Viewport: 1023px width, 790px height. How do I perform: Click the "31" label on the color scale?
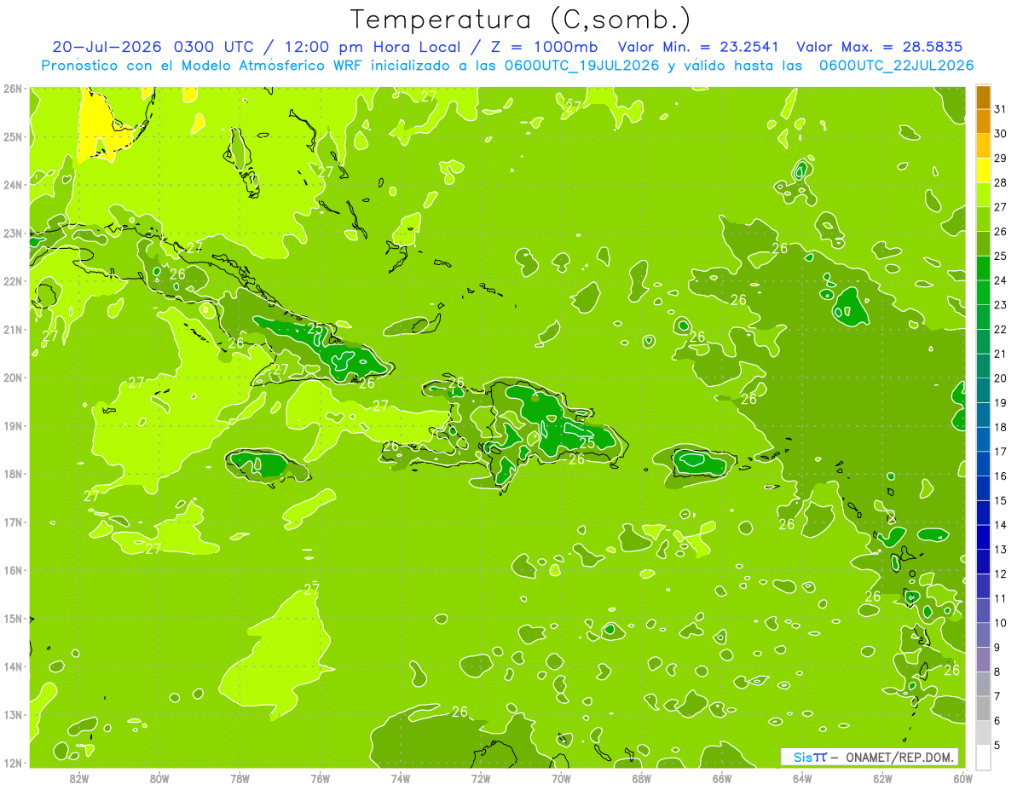[1000, 109]
